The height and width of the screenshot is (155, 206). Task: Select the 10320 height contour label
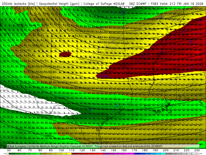pos(123,64)
